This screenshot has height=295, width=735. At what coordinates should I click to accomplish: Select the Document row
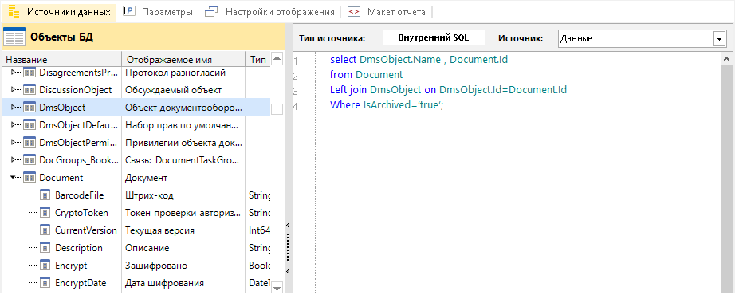pyautogui.click(x=136, y=177)
